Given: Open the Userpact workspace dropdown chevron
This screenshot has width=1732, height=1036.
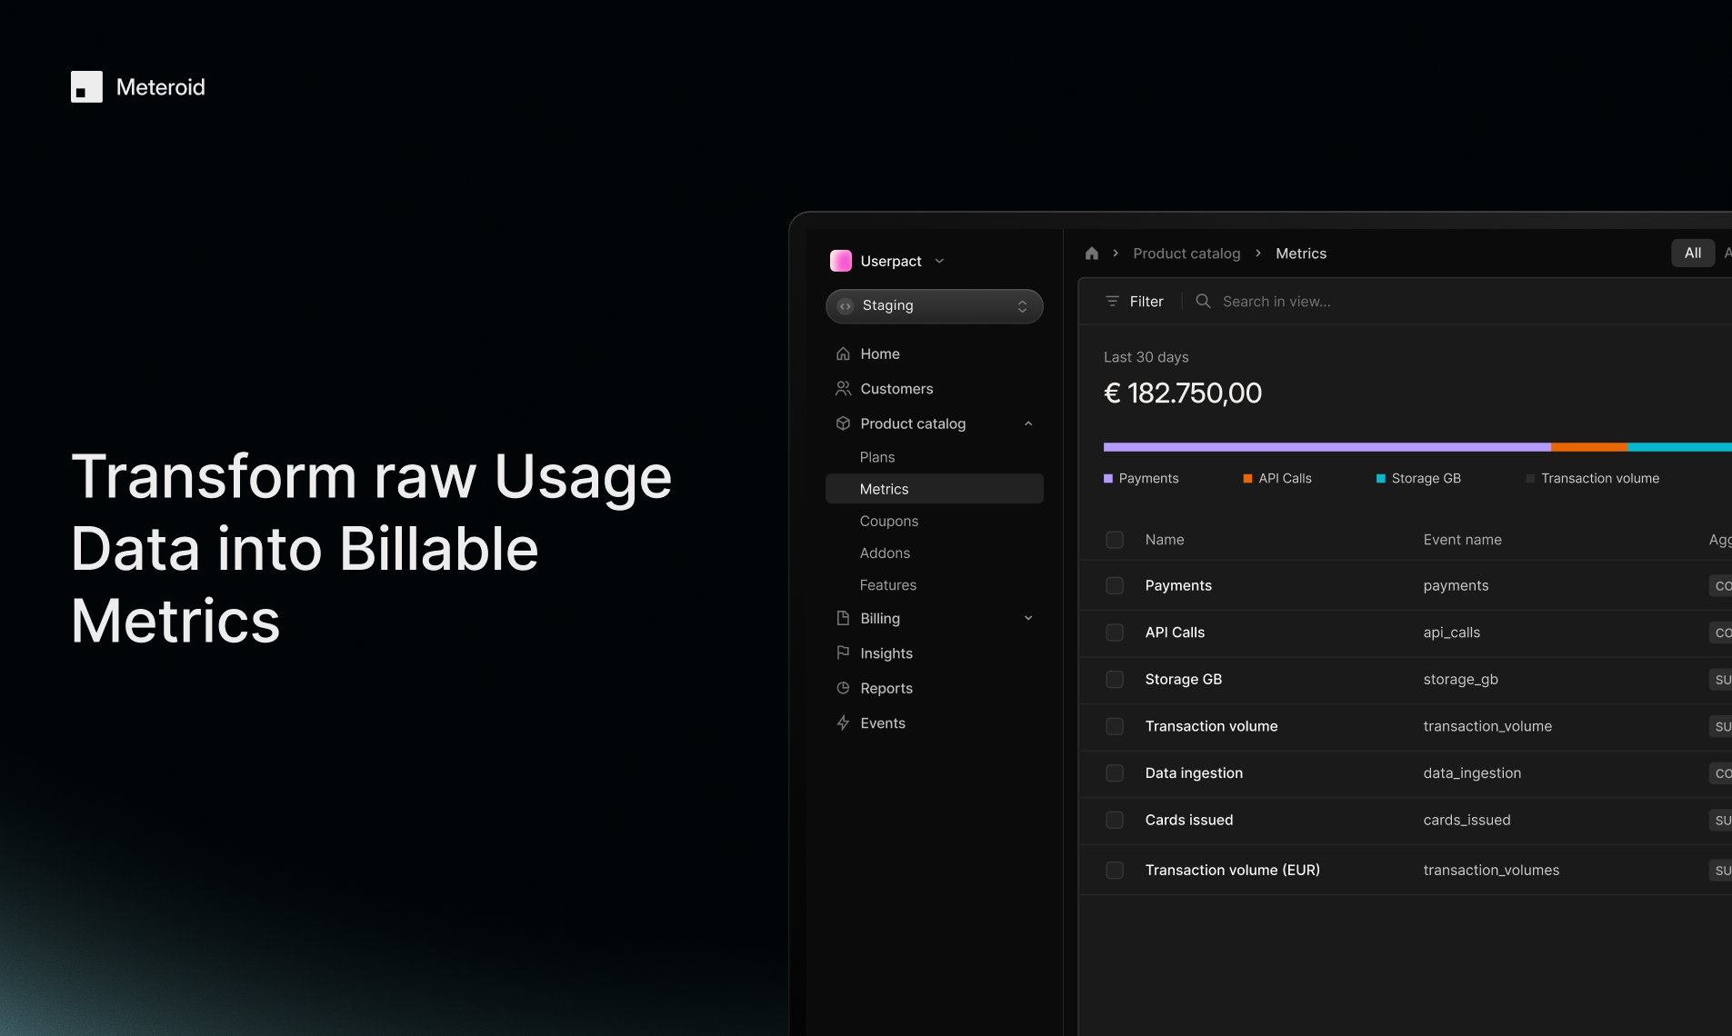Looking at the screenshot, I should [x=939, y=262].
